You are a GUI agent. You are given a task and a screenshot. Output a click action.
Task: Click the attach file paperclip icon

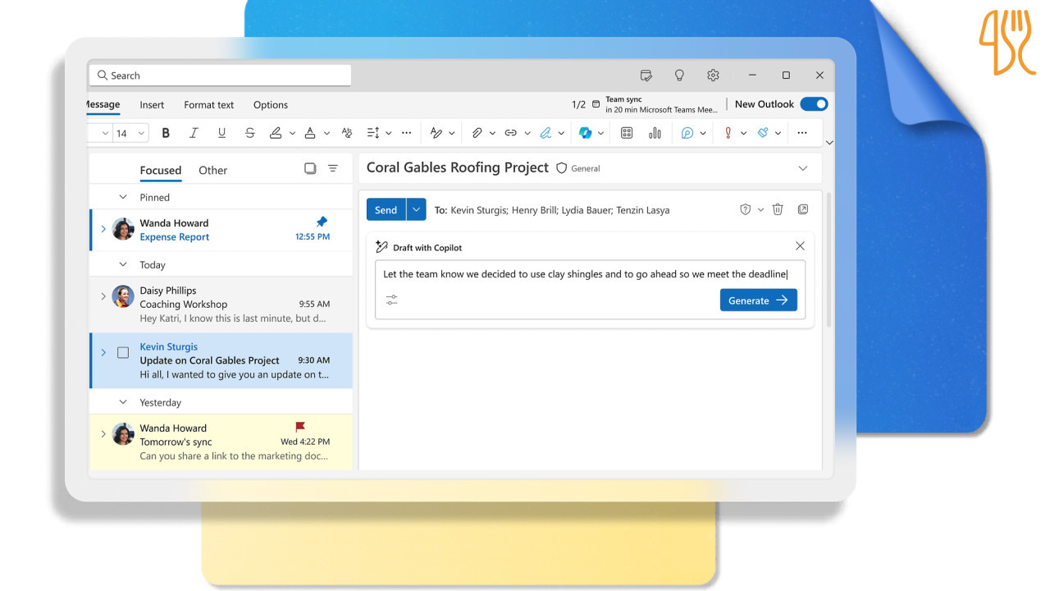pyautogui.click(x=477, y=133)
